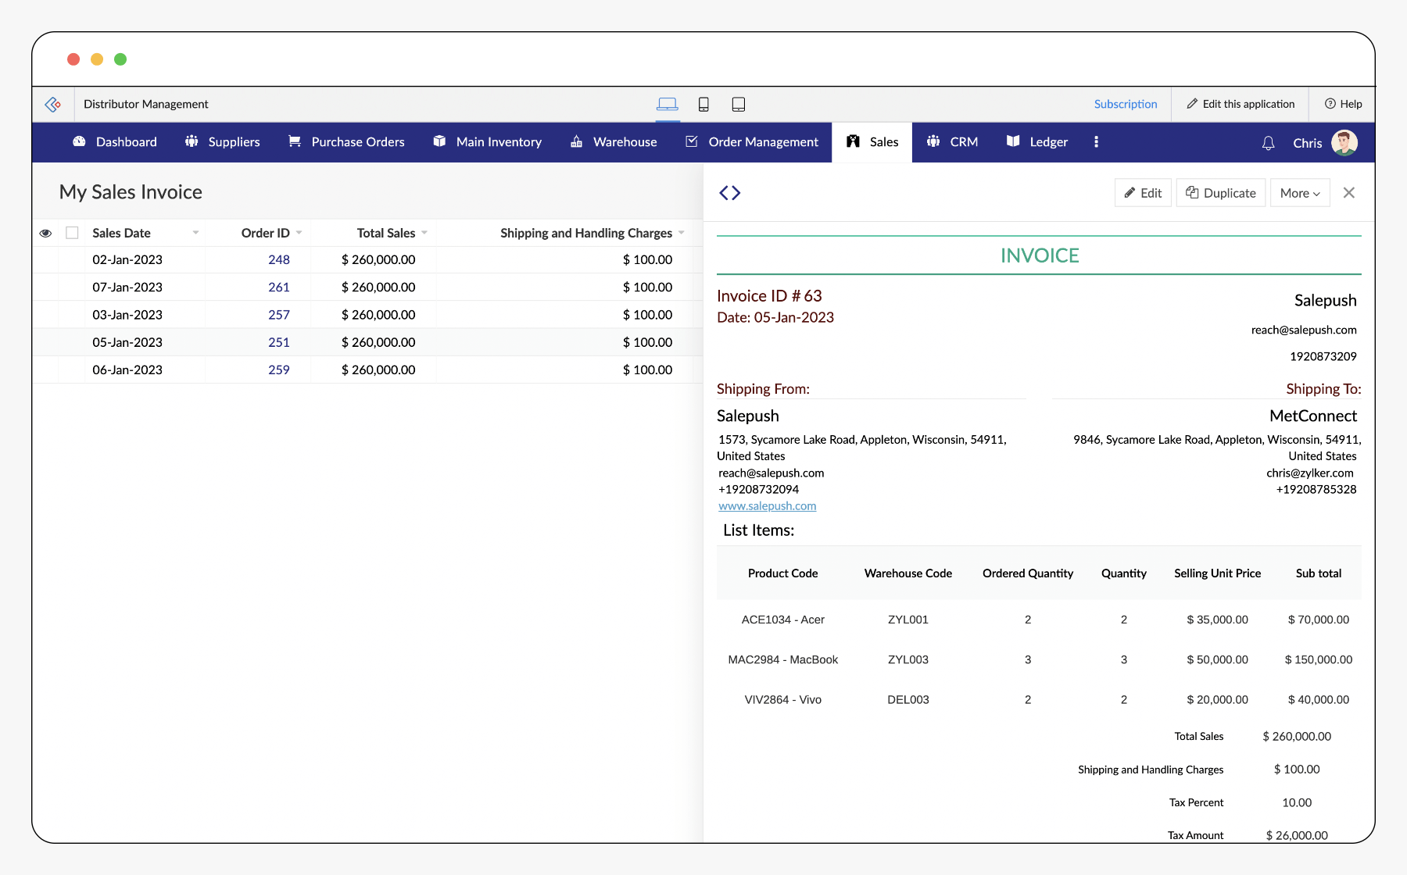Switch to the CRM tab
This screenshot has height=875, width=1407.
point(963,141)
